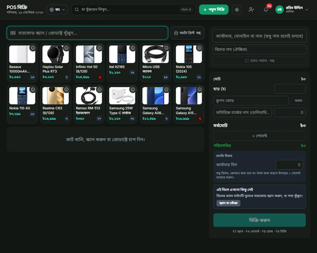The height and width of the screenshot is (253, 317).
Task: Select Haylou Solar Plus RT3 watch image
Action: (x=55, y=54)
